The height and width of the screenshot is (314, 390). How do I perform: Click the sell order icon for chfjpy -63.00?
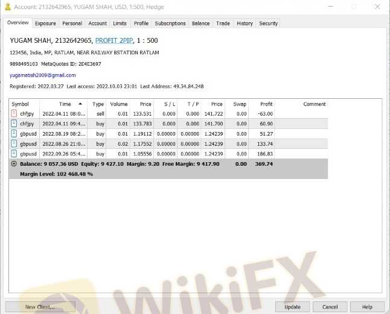[x=14, y=113]
